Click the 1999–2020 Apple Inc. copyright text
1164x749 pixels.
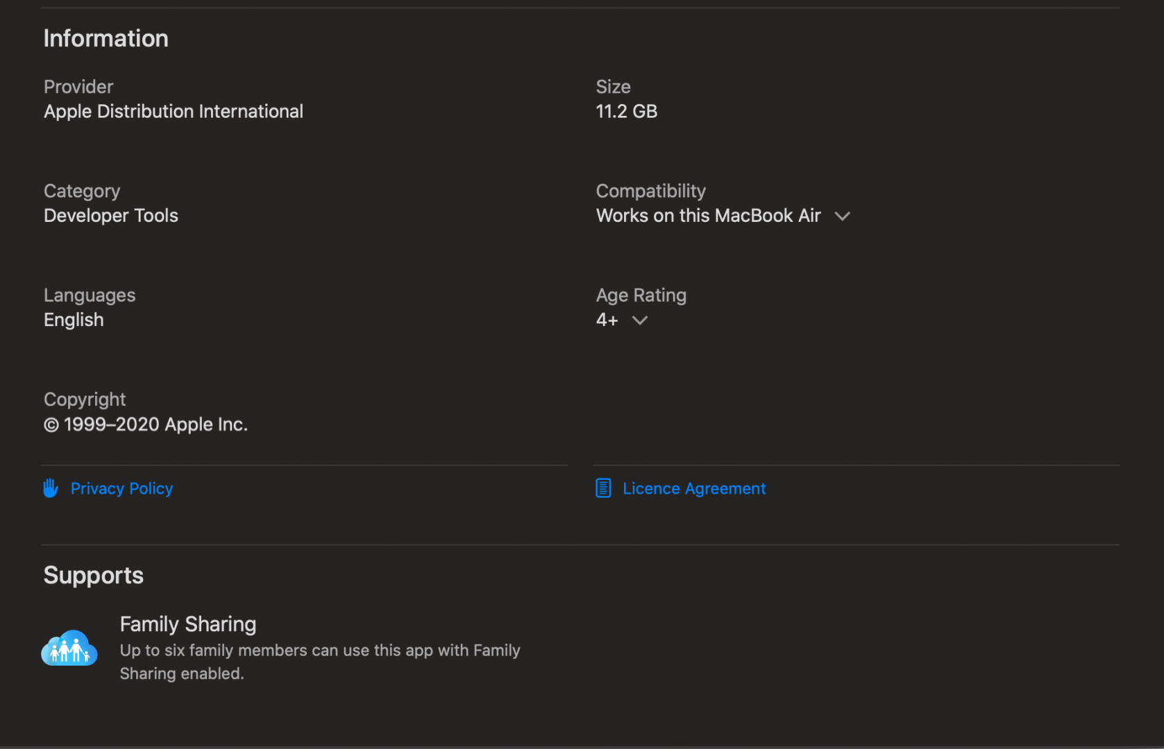[146, 424]
